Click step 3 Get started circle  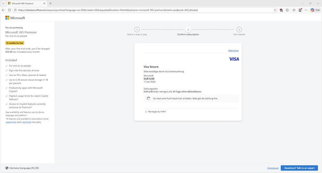[x=239, y=30]
